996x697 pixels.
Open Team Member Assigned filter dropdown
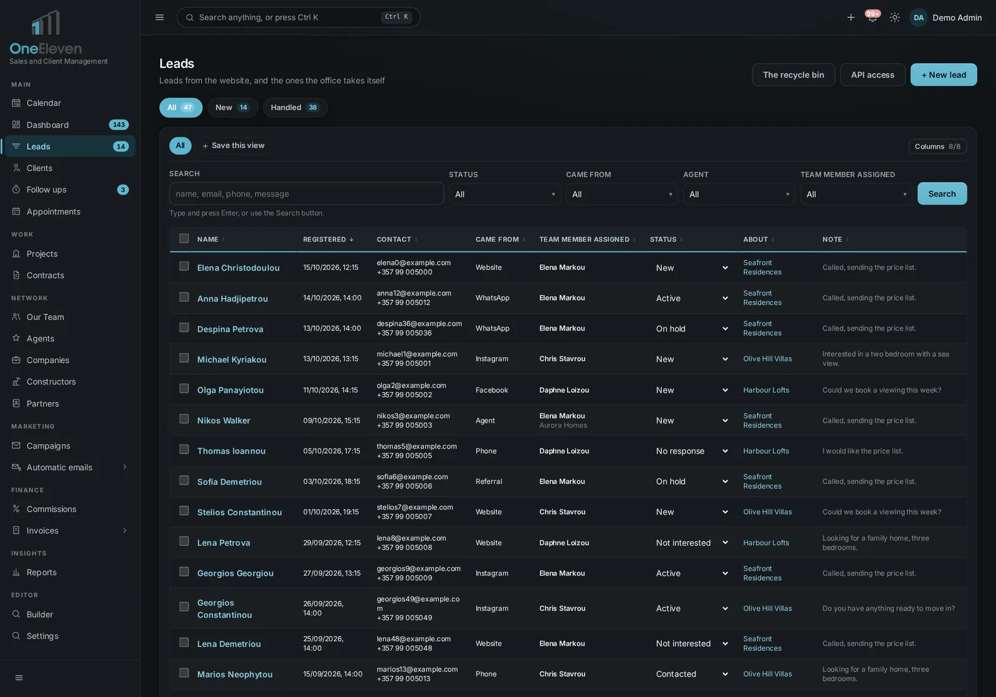(856, 194)
